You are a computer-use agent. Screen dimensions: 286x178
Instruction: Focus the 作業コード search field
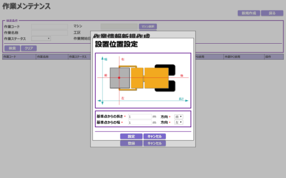click(x=50, y=27)
